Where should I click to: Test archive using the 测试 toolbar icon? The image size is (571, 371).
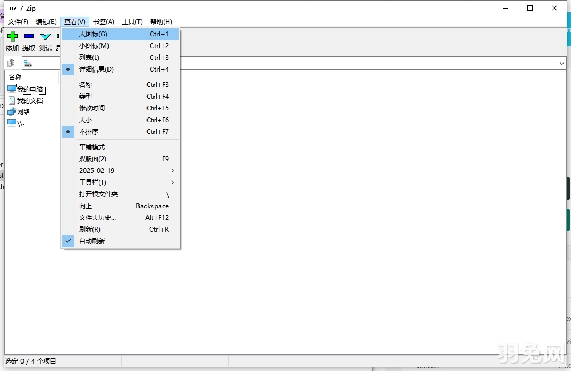[x=45, y=37]
